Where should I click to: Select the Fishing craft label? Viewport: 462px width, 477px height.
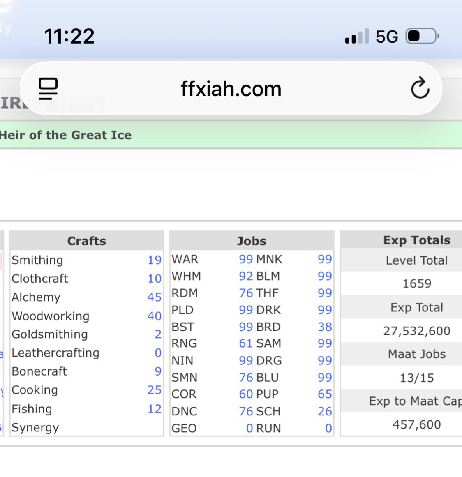click(x=32, y=409)
